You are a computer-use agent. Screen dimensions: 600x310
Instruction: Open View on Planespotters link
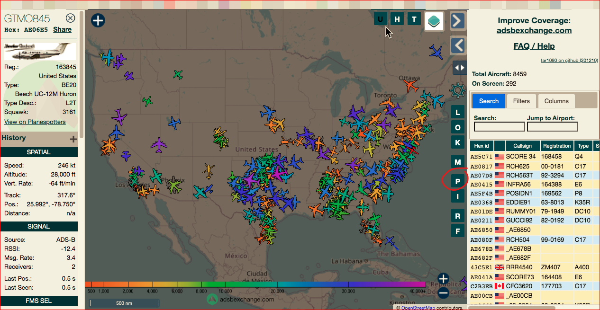pyautogui.click(x=35, y=122)
